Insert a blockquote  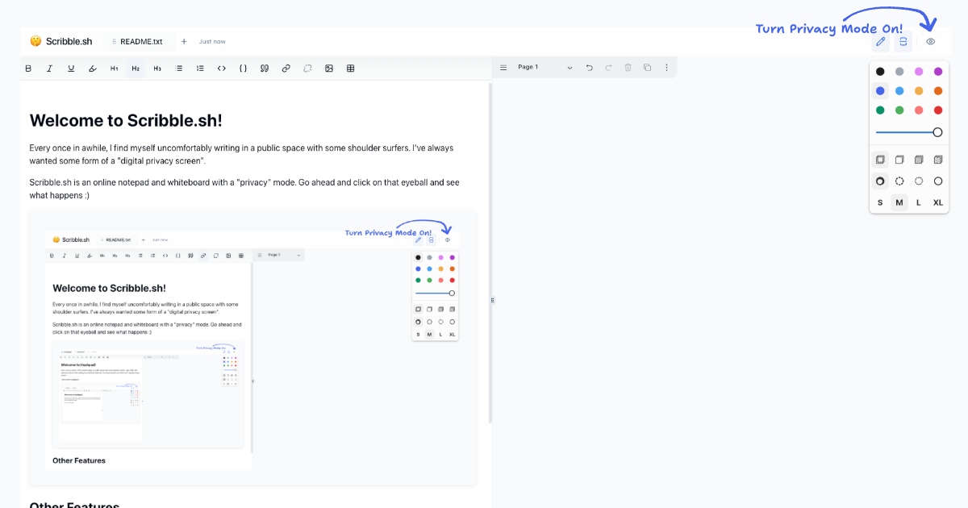[265, 69]
